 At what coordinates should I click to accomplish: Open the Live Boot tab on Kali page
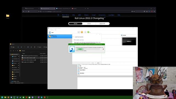(111, 15)
